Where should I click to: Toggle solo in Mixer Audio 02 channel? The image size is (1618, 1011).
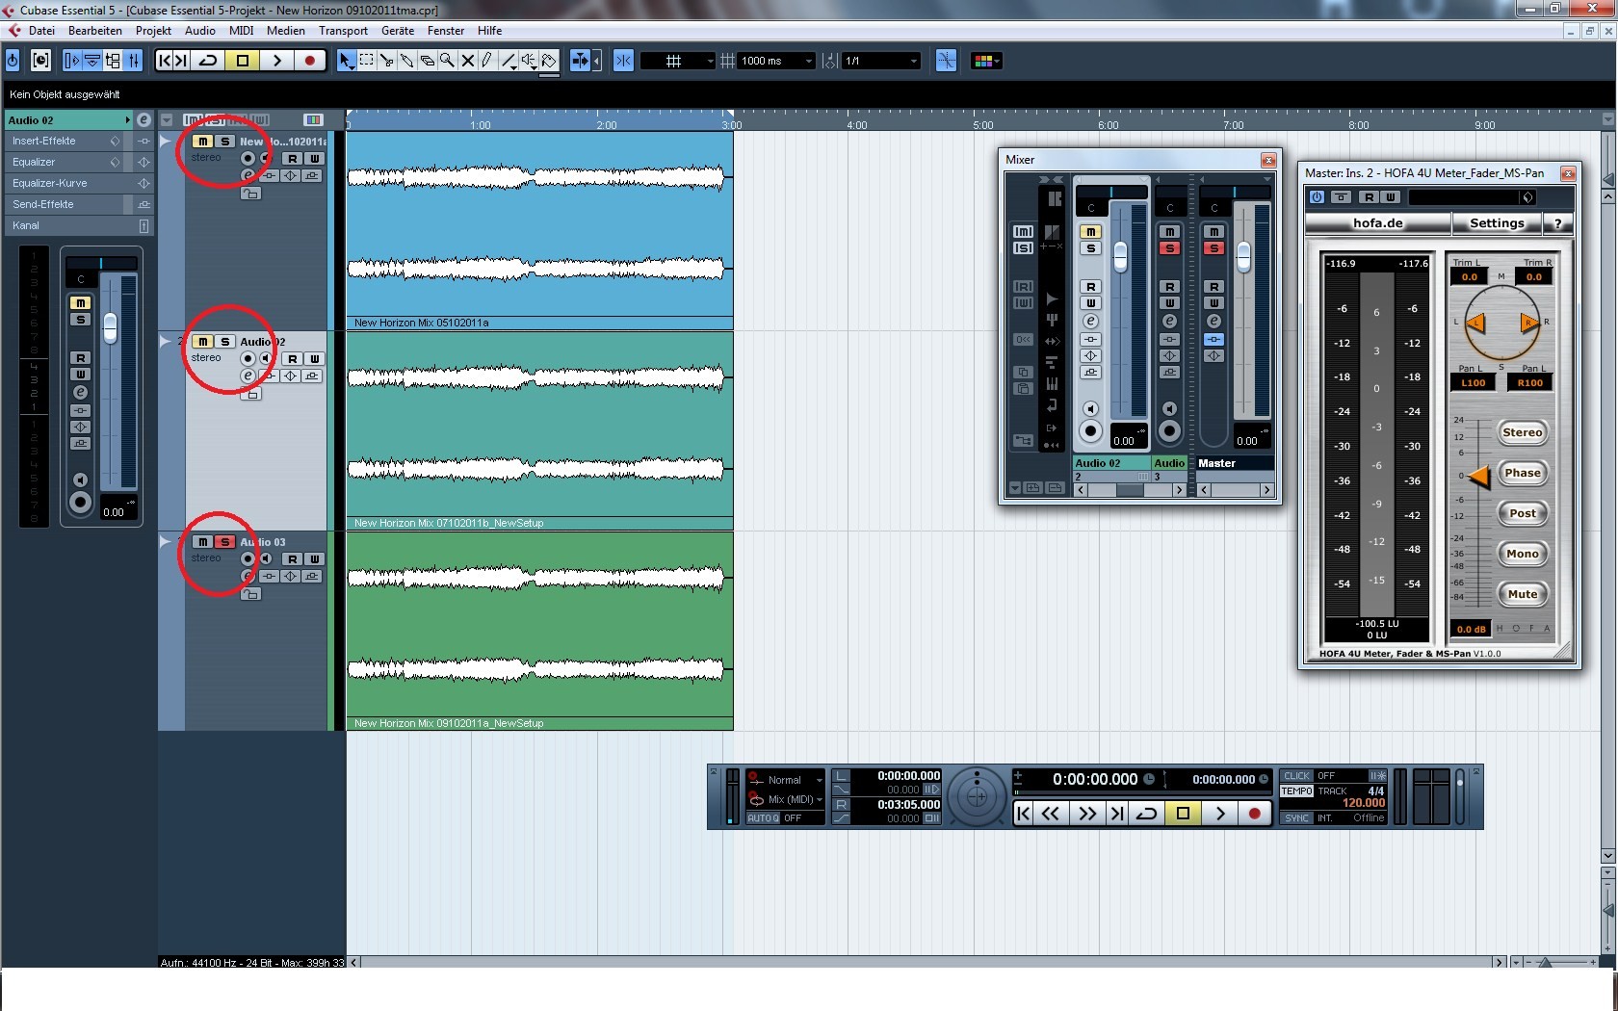click(x=1090, y=248)
